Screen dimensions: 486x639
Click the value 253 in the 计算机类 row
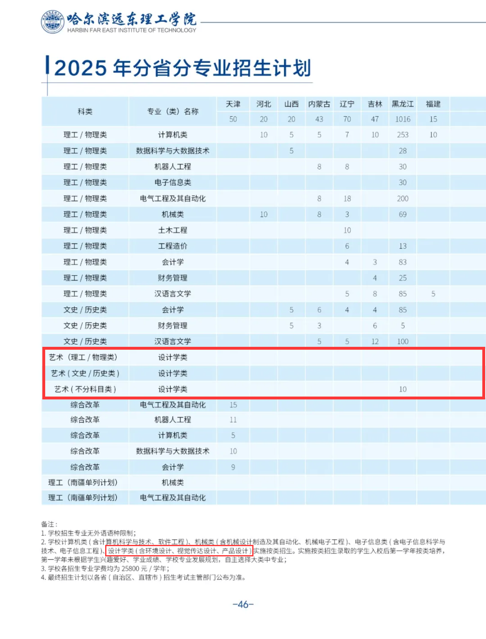403,135
